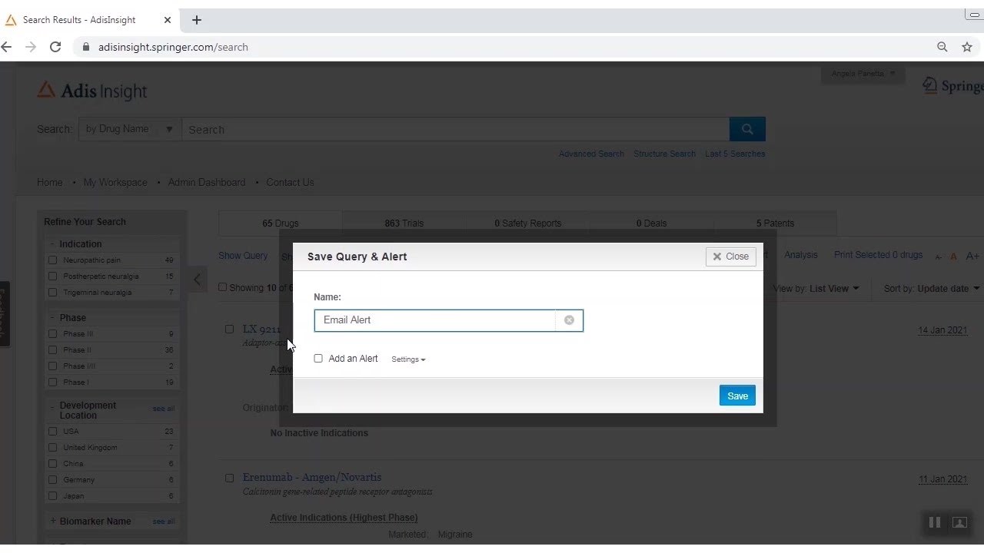This screenshot has width=984, height=553.
Task: Click the Show Query link
Action: [243, 256]
